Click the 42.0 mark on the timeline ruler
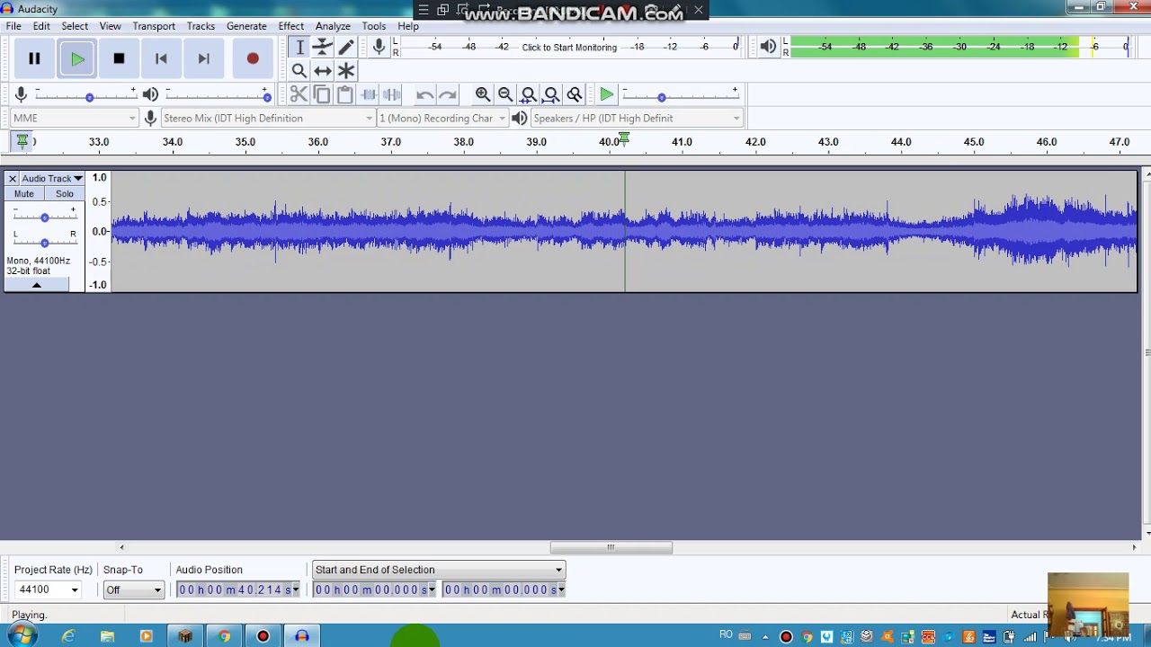 (755, 142)
